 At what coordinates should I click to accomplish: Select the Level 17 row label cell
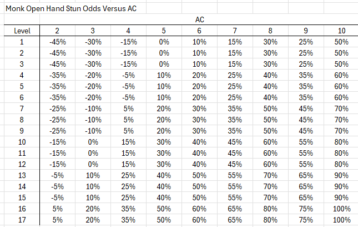(x=22, y=220)
